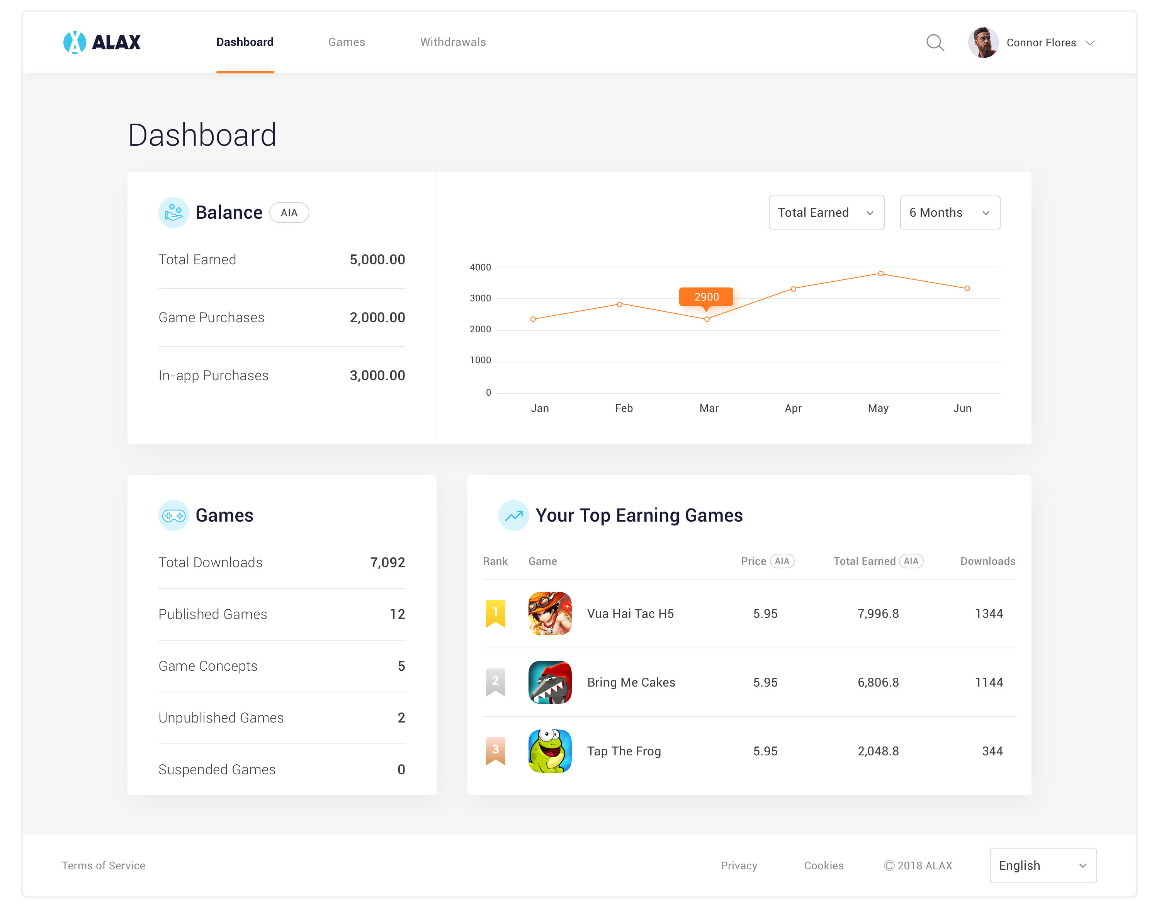
Task: Click the bronze rank 3 ribbon badge
Action: pos(495,751)
